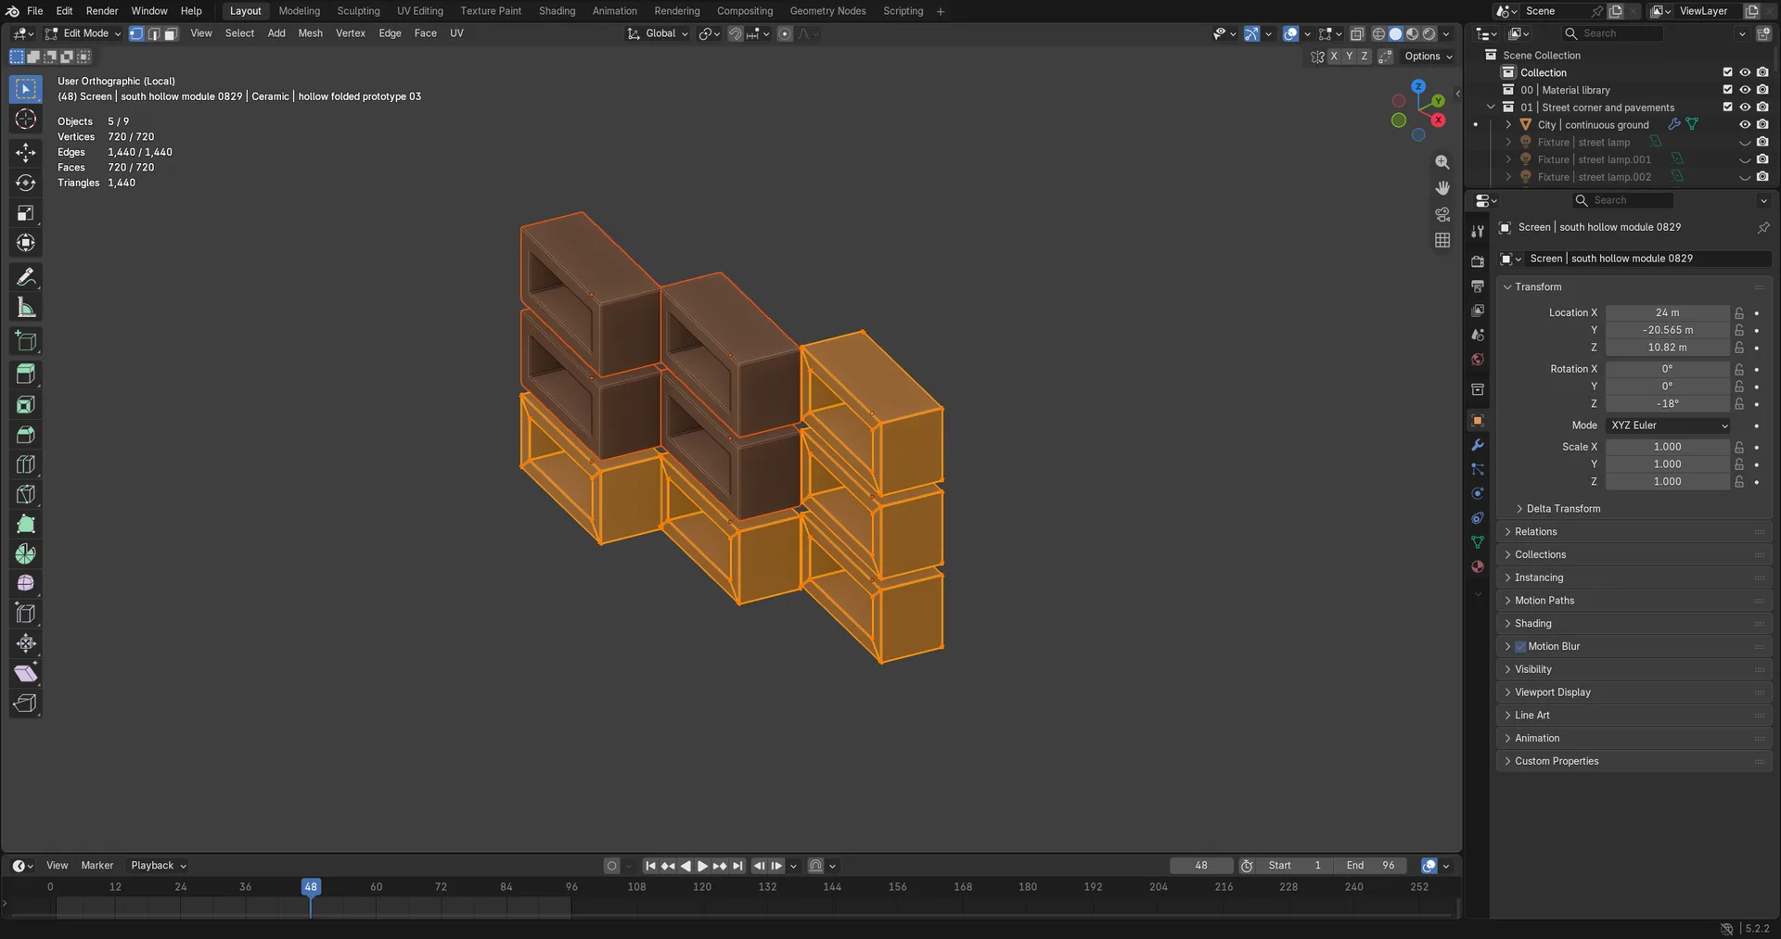Screen dimensions: 1781x939
Task: Pick the Knife tool
Action: [26, 494]
